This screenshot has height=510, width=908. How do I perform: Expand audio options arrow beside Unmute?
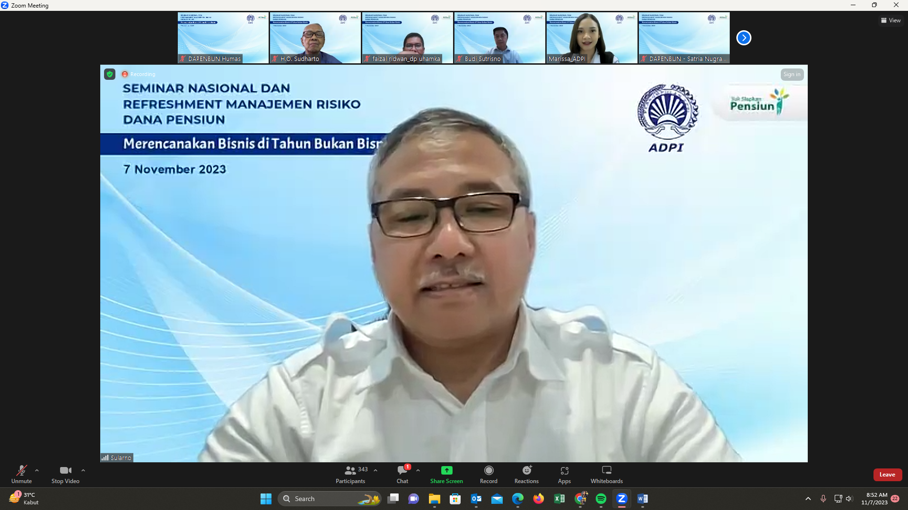click(37, 470)
